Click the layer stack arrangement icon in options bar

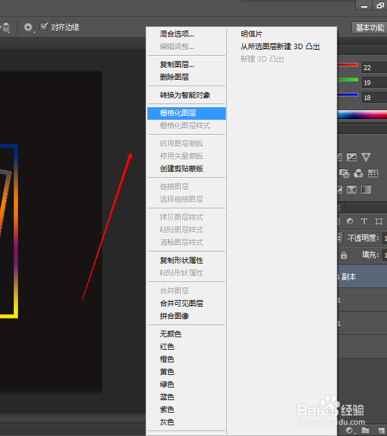tap(5, 28)
